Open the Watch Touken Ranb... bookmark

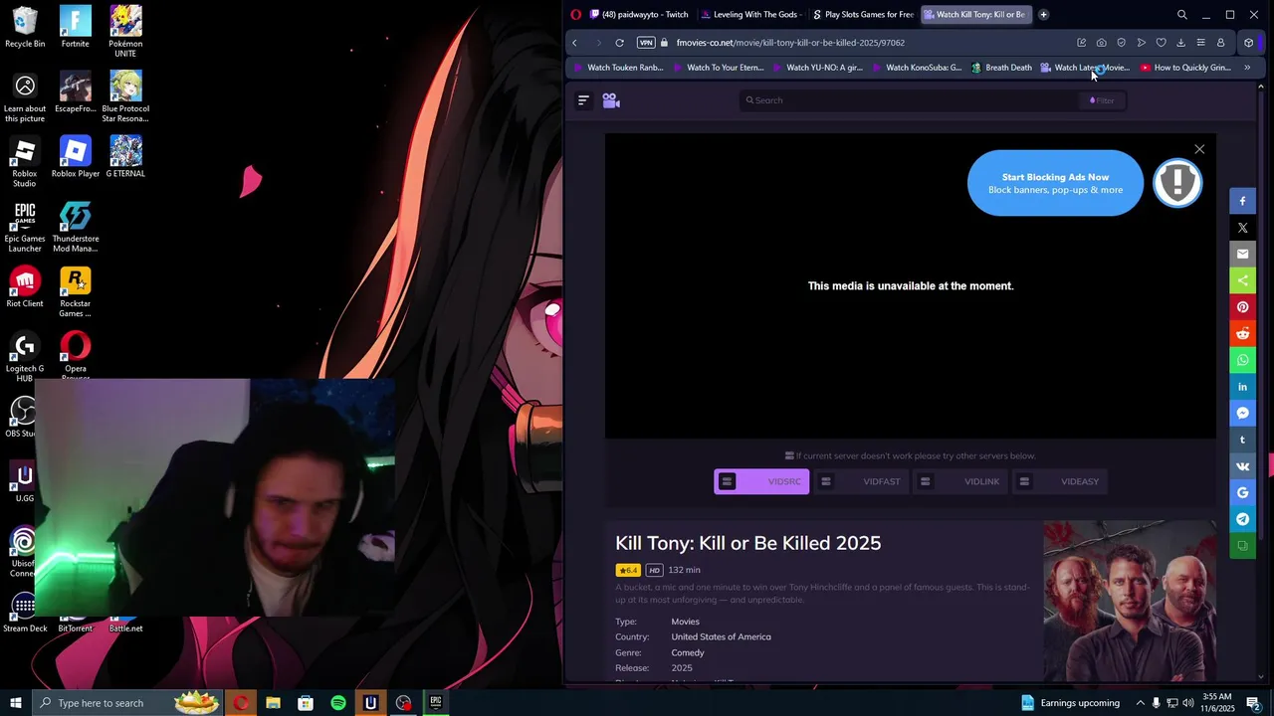click(x=618, y=68)
